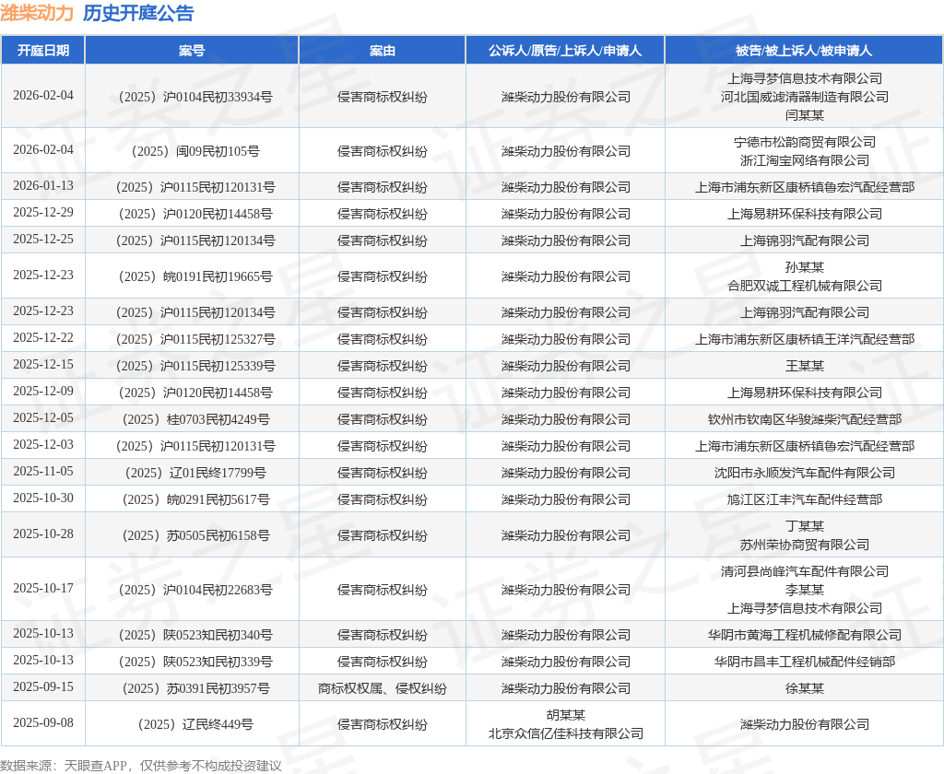
Task: Click the date 2025-12-25
Action: [43, 239]
